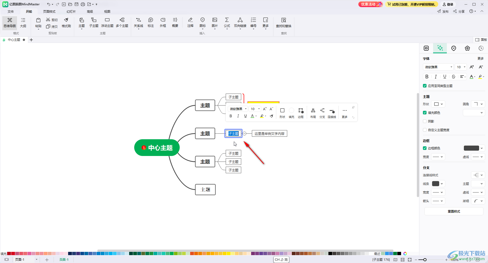This screenshot has height=263, width=488.
Task: Select the 格式刷 format painter
Action: click(66, 22)
